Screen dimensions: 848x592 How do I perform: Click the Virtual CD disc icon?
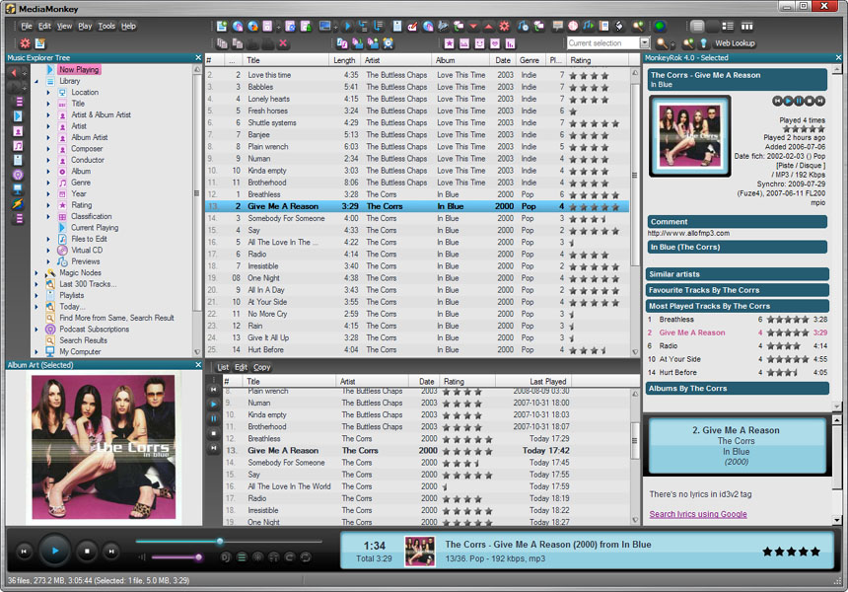(x=62, y=251)
